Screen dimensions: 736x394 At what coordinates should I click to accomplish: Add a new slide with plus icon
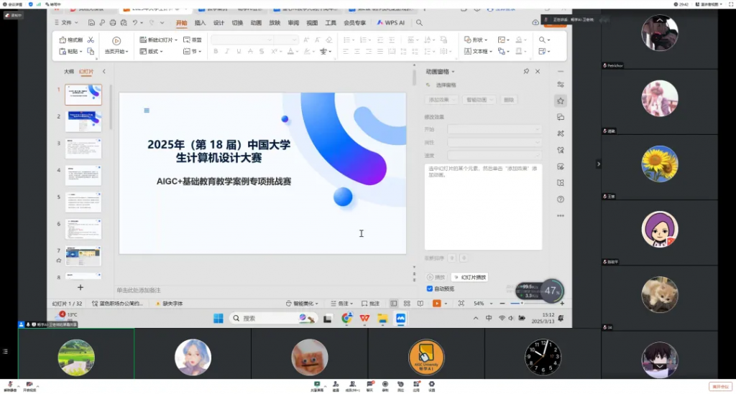[x=80, y=287]
